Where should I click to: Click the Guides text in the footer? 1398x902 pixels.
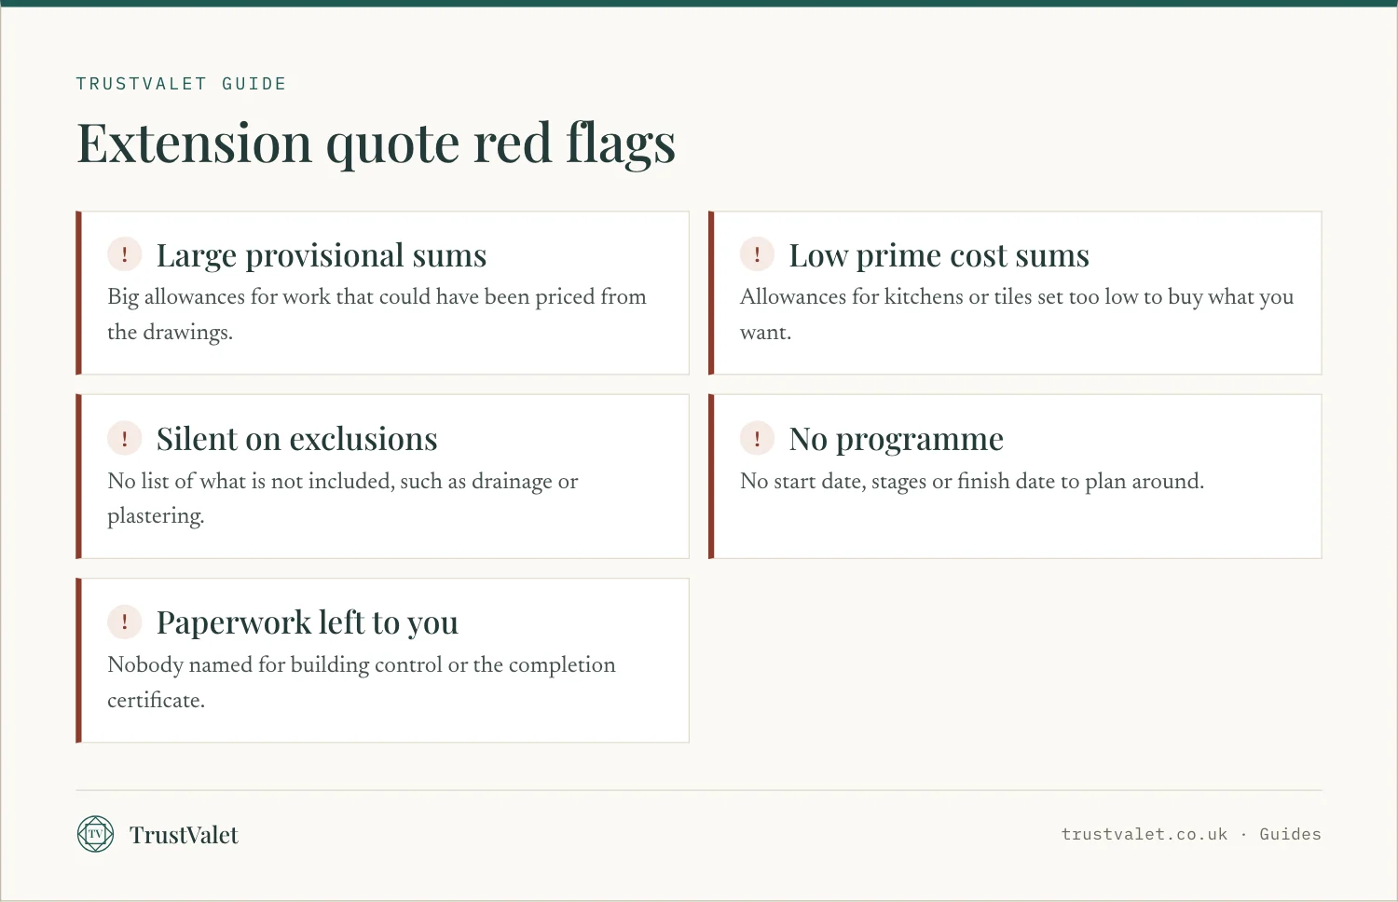[x=1290, y=834]
